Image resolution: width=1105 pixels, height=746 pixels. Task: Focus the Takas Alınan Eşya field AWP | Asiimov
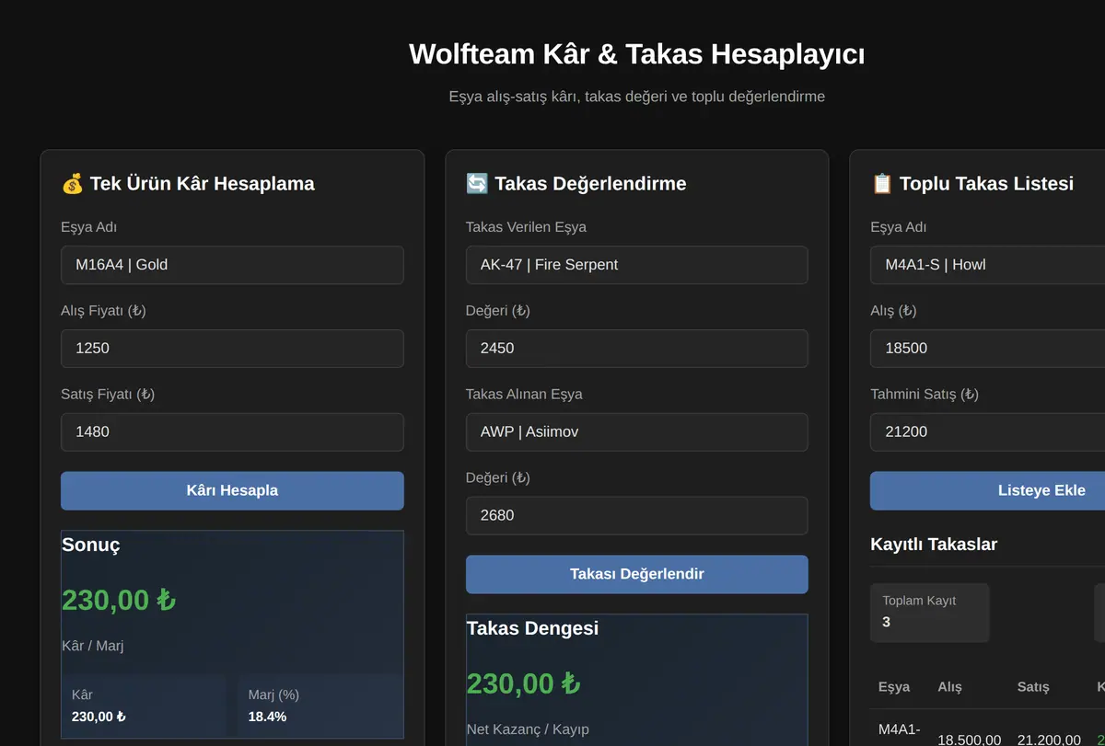pos(637,432)
